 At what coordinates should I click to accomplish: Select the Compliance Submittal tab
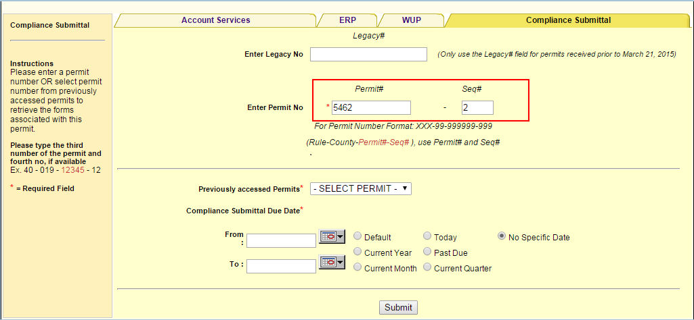[568, 20]
